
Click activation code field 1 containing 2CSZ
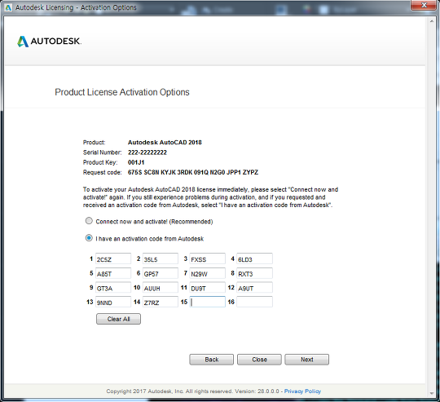113,258
